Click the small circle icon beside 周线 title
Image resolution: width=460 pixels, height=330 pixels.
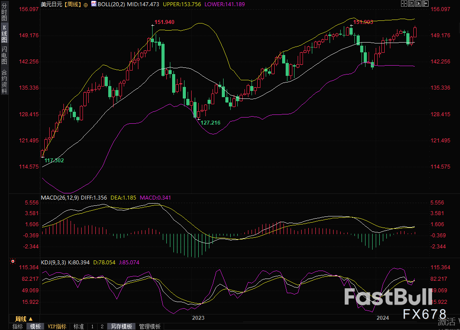coord(87,4)
